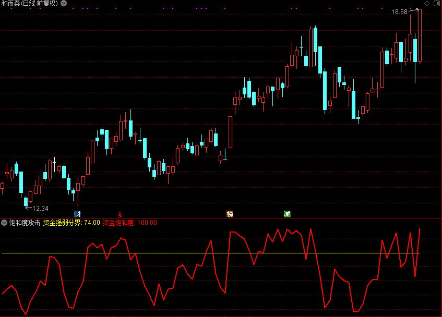
Task: Click the 和而泰(日线,前复权) chart title
Action: pyautogui.click(x=30, y=3)
